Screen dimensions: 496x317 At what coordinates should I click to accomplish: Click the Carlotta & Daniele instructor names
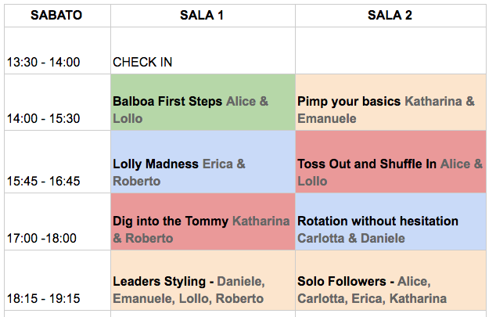[x=351, y=238]
